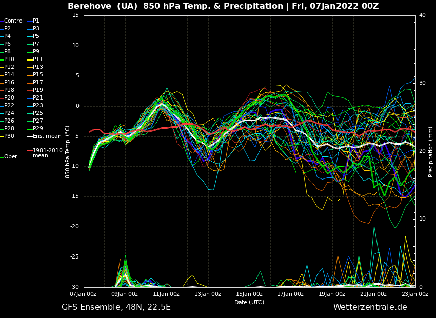Screen dimensions: 436x318
Task: Click the P23 legend label
Action: point(38,106)
